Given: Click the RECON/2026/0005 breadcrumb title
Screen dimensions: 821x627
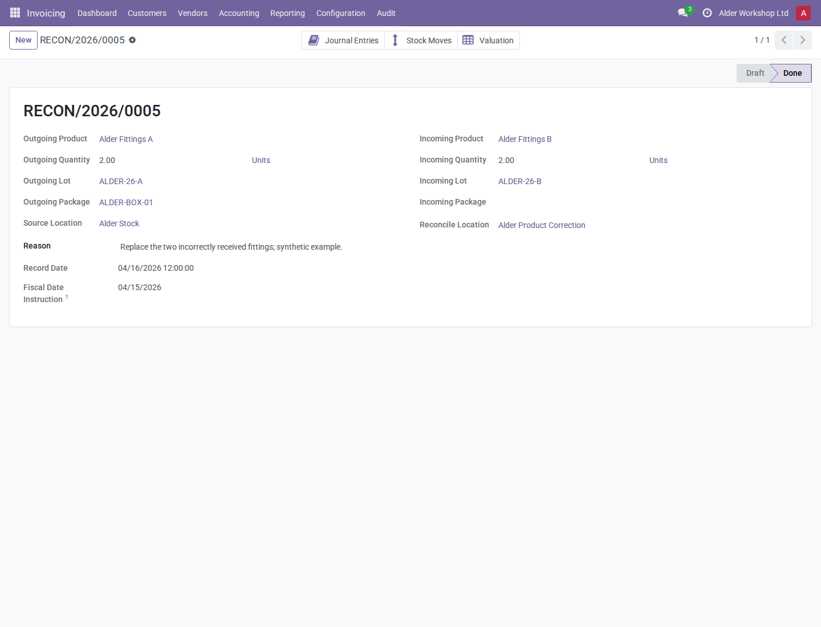Looking at the screenshot, I should (82, 40).
